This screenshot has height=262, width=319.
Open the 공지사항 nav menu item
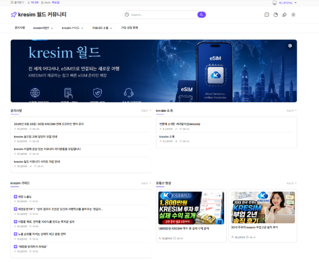click(x=20, y=28)
